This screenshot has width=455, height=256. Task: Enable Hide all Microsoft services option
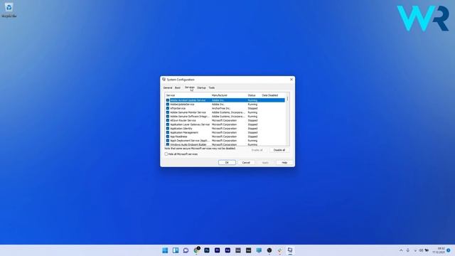pyautogui.click(x=166, y=154)
